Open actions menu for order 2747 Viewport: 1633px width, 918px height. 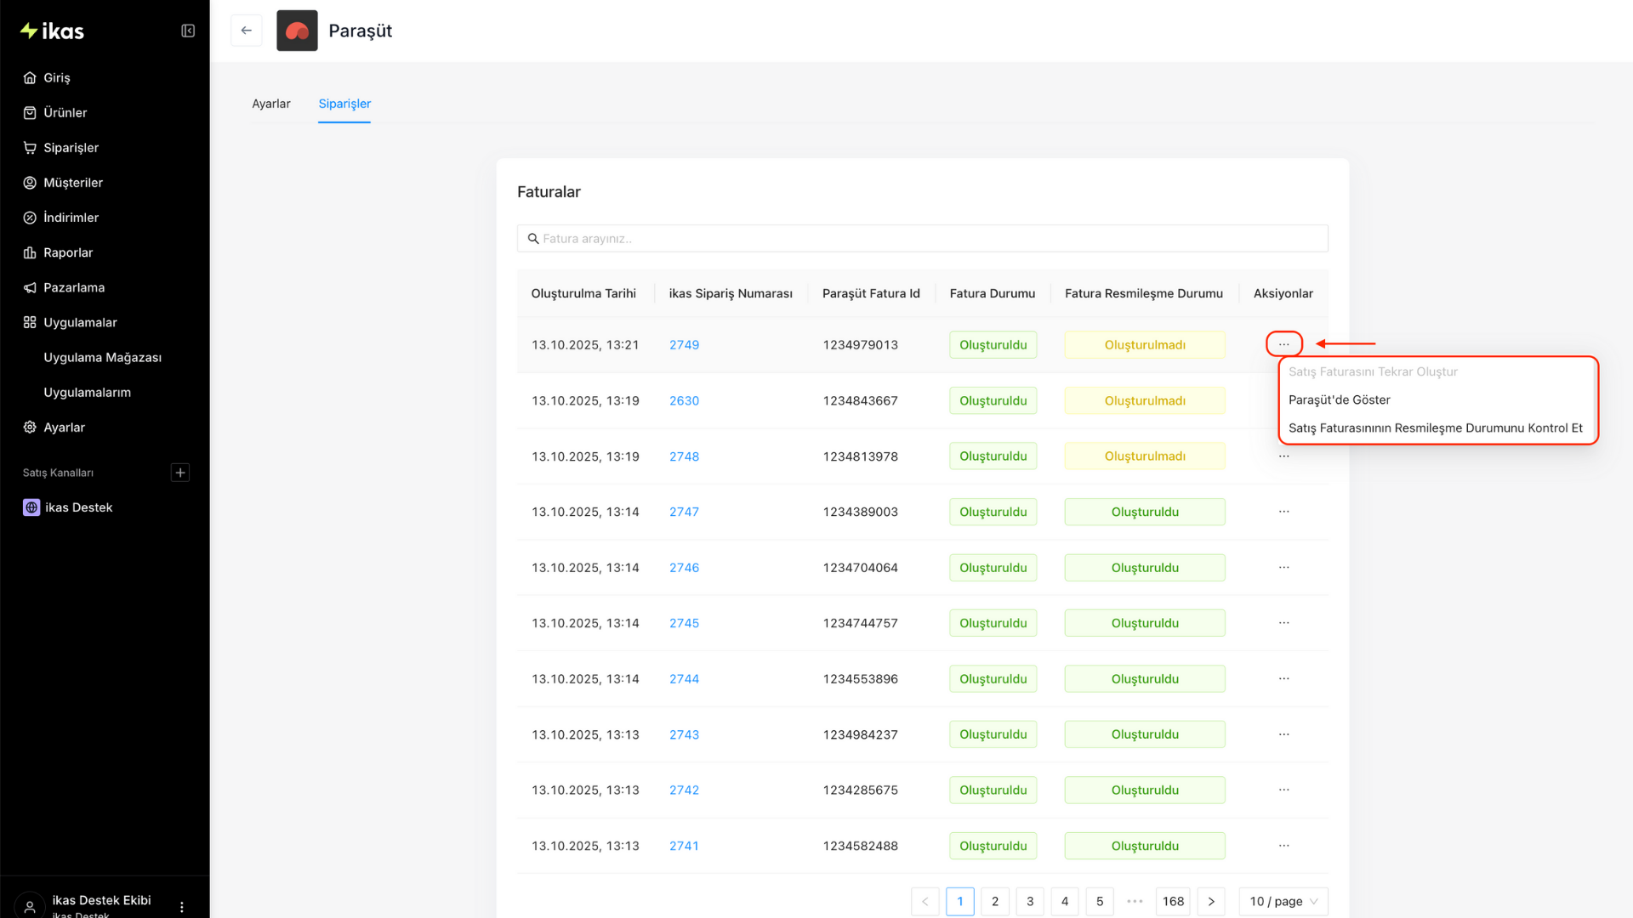pyautogui.click(x=1283, y=512)
